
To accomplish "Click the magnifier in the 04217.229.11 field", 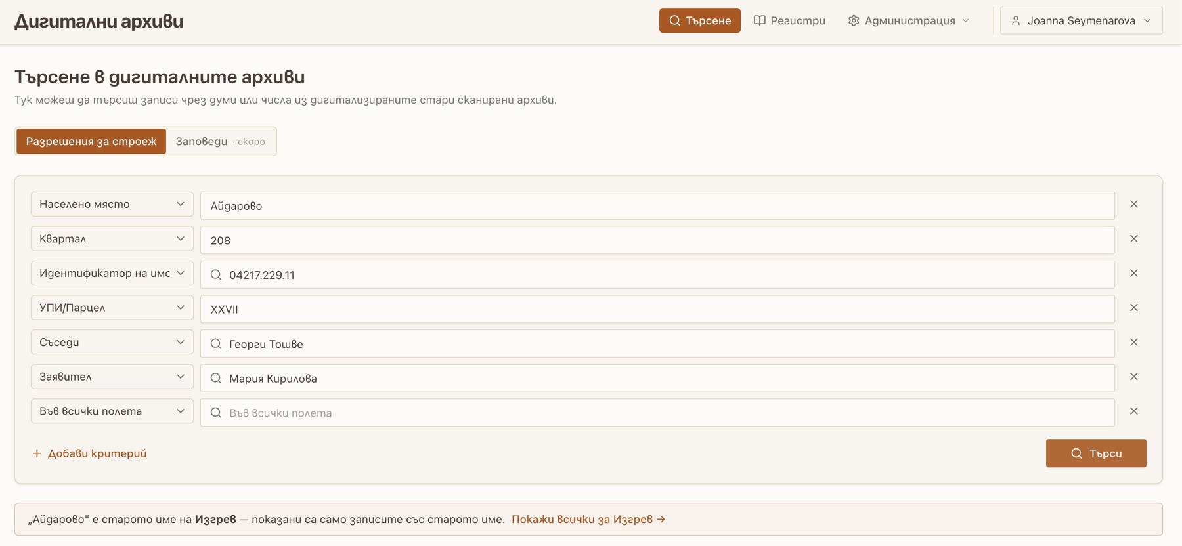I will (x=215, y=275).
